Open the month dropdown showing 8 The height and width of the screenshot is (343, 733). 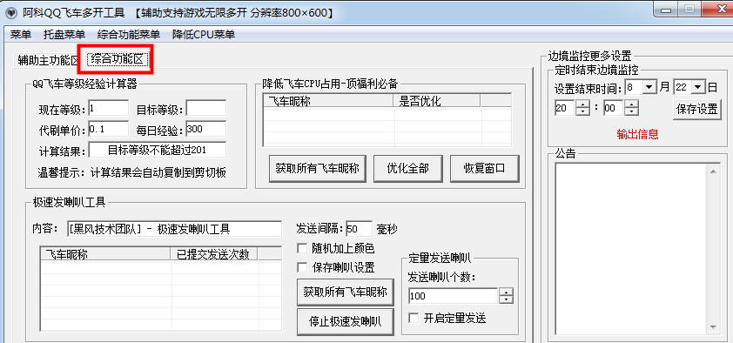pyautogui.click(x=649, y=87)
